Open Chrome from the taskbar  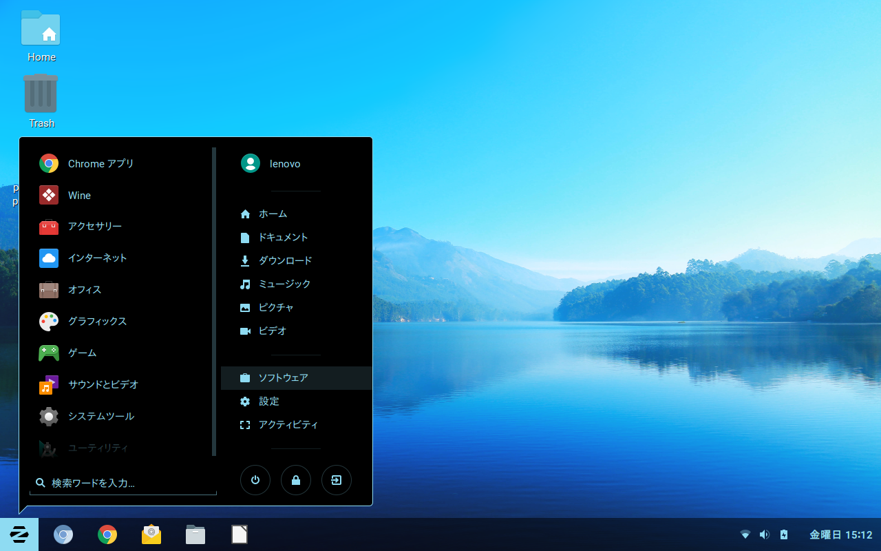point(107,534)
